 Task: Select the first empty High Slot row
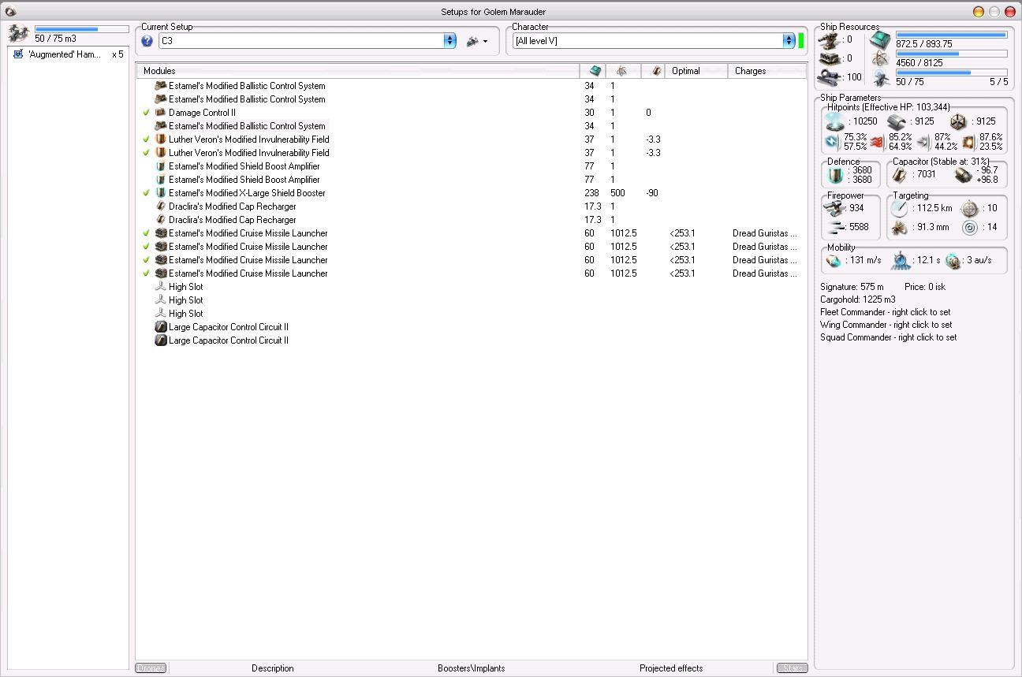472,287
